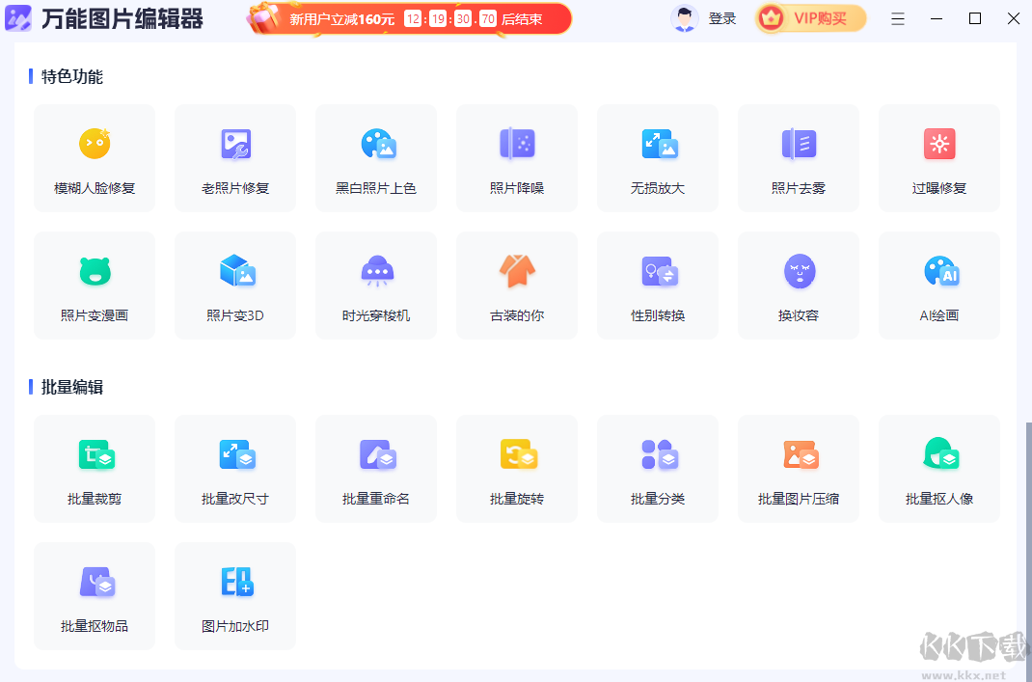Open the 古装的你 tool
1032x682 pixels.
[516, 285]
